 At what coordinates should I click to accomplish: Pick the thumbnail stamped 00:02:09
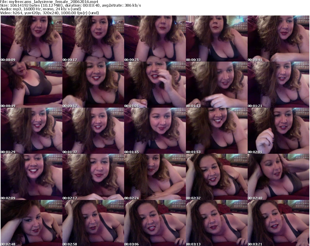(31, 177)
